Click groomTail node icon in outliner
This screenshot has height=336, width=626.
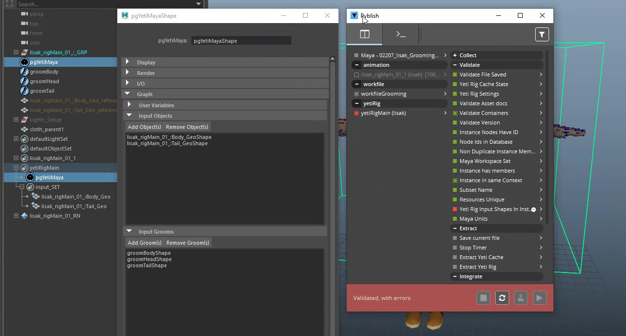[25, 91]
